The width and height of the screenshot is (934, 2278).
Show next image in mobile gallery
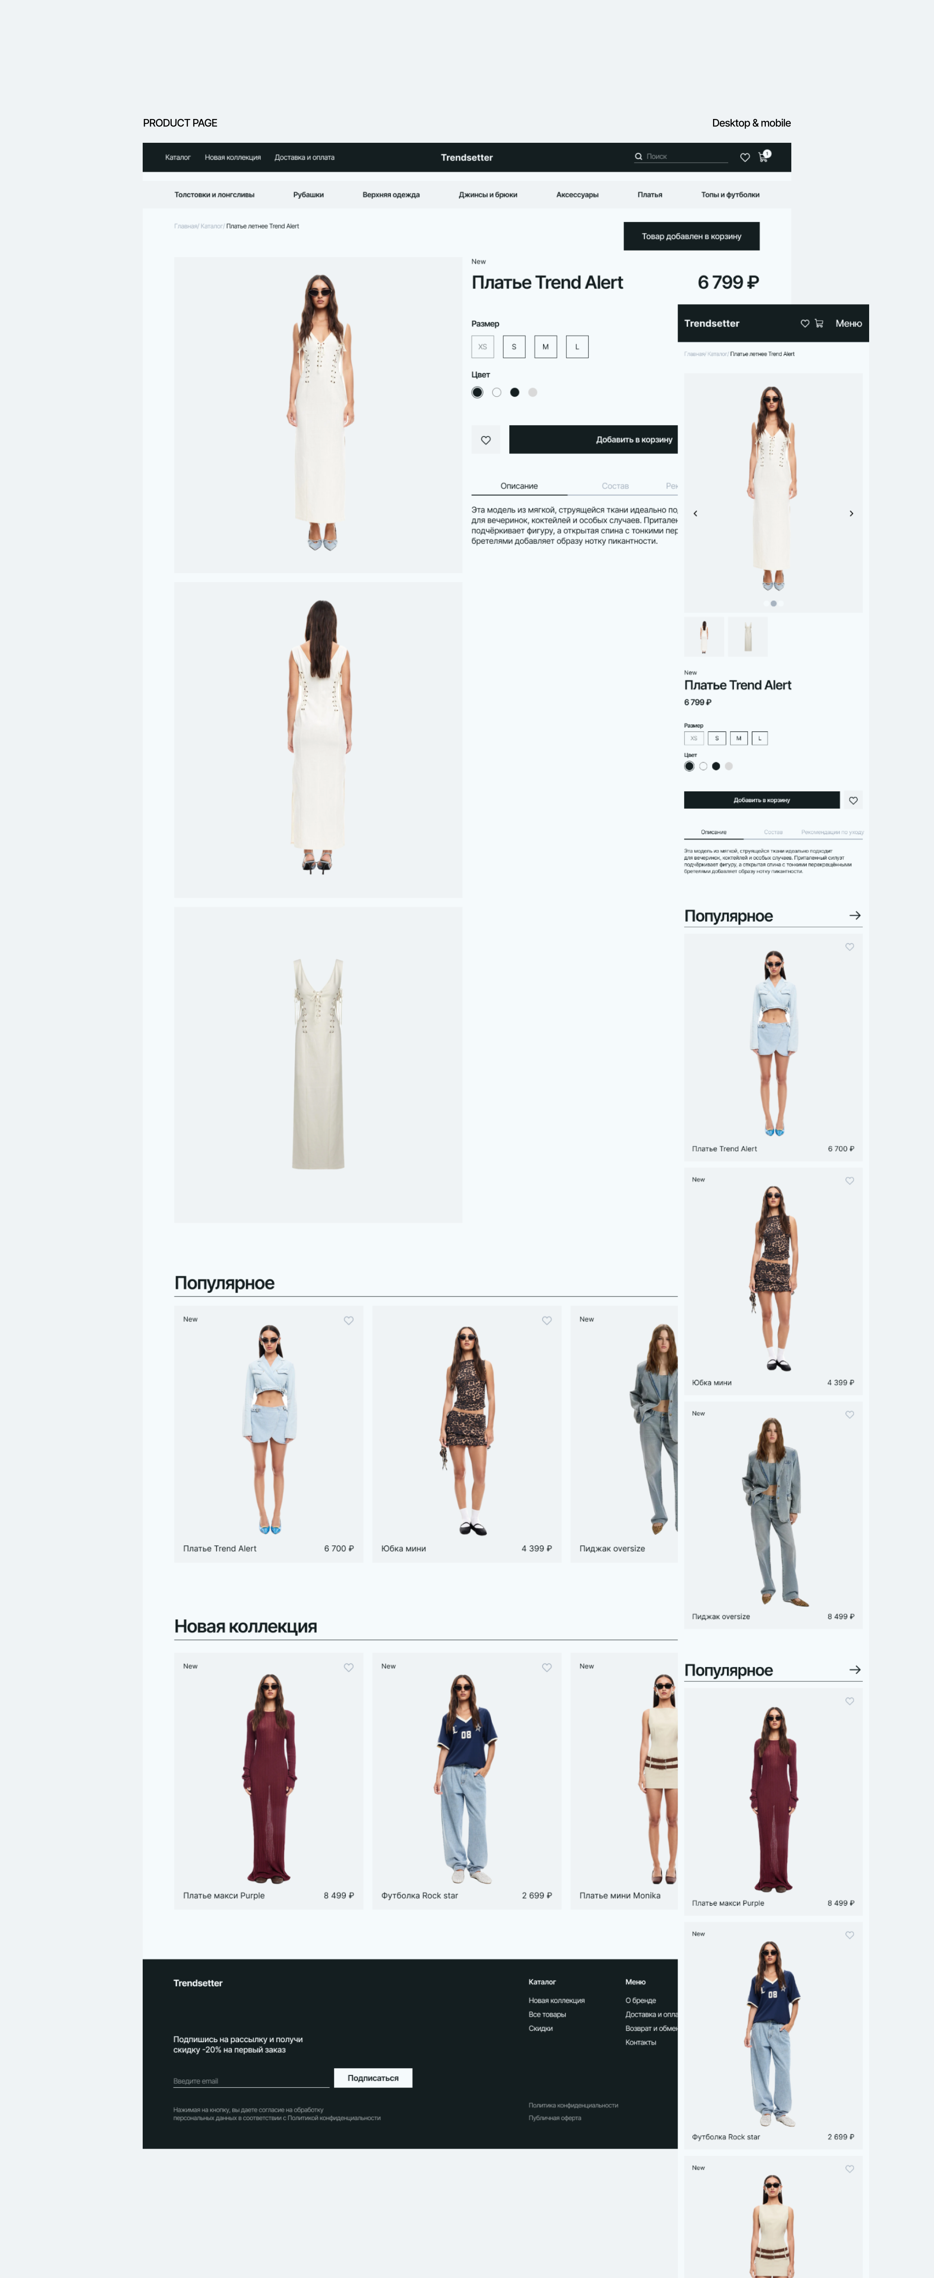point(851,513)
